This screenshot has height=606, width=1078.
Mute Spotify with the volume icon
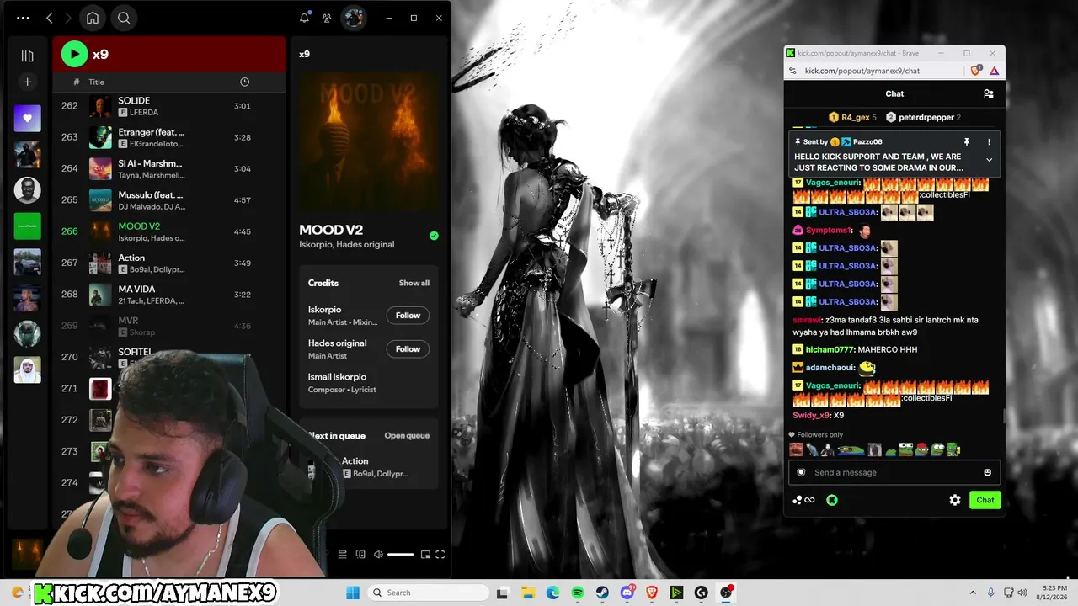tap(378, 554)
